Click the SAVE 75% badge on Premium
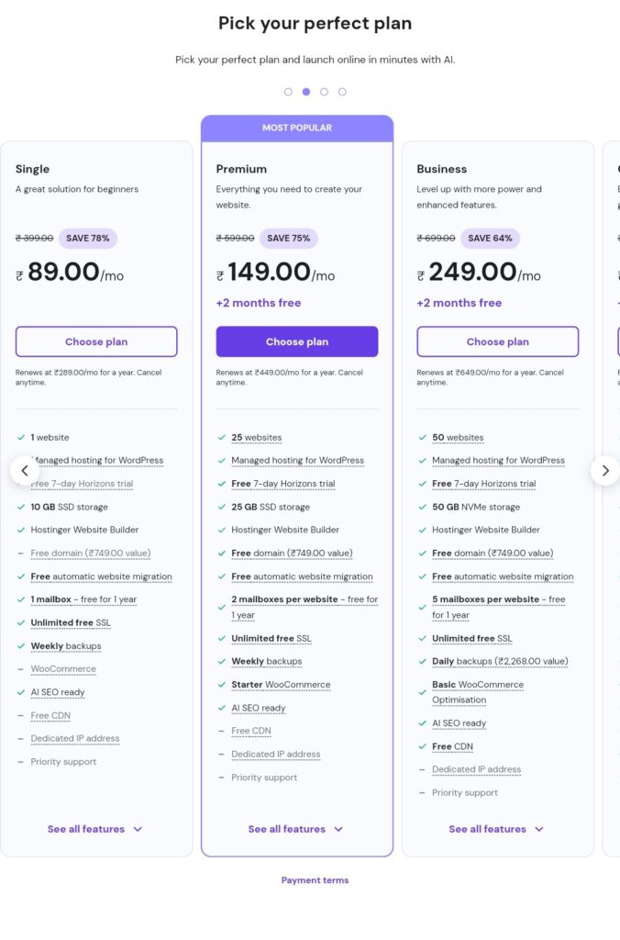 [289, 238]
